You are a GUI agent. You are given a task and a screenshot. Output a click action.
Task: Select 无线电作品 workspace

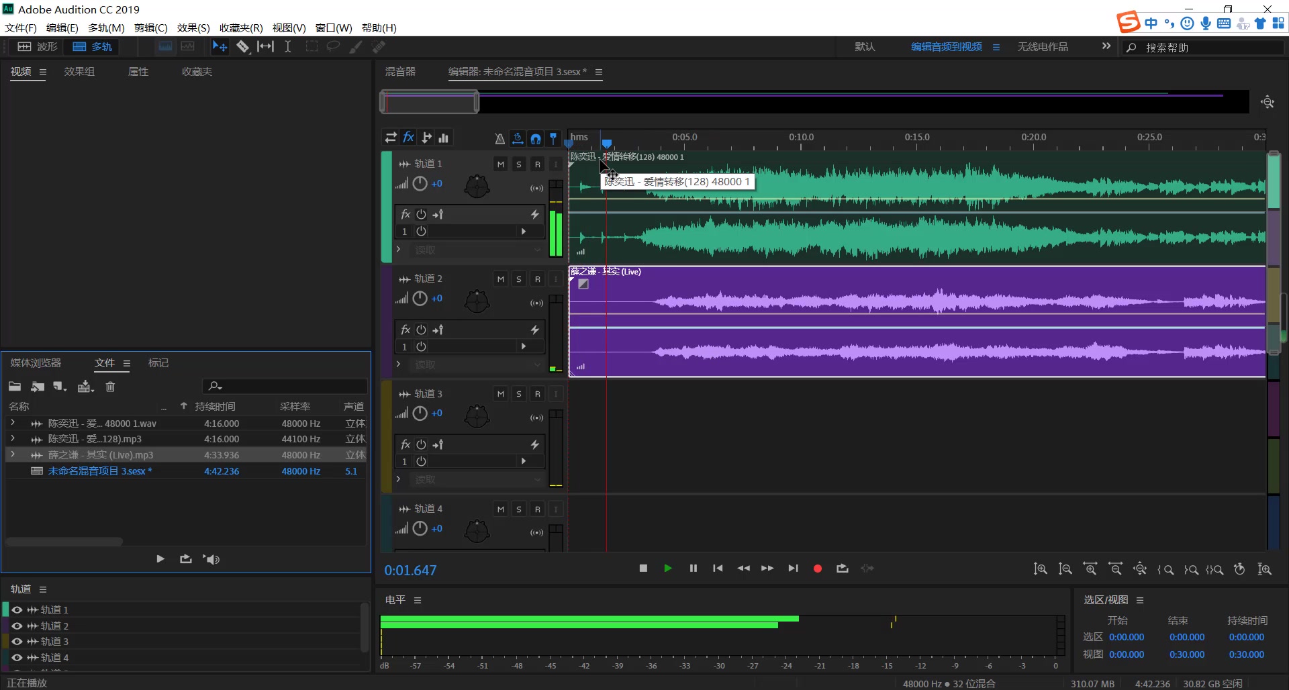point(1043,47)
